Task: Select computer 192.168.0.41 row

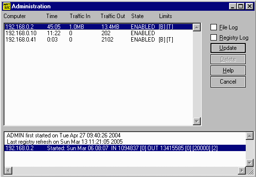Action: (x=98, y=40)
